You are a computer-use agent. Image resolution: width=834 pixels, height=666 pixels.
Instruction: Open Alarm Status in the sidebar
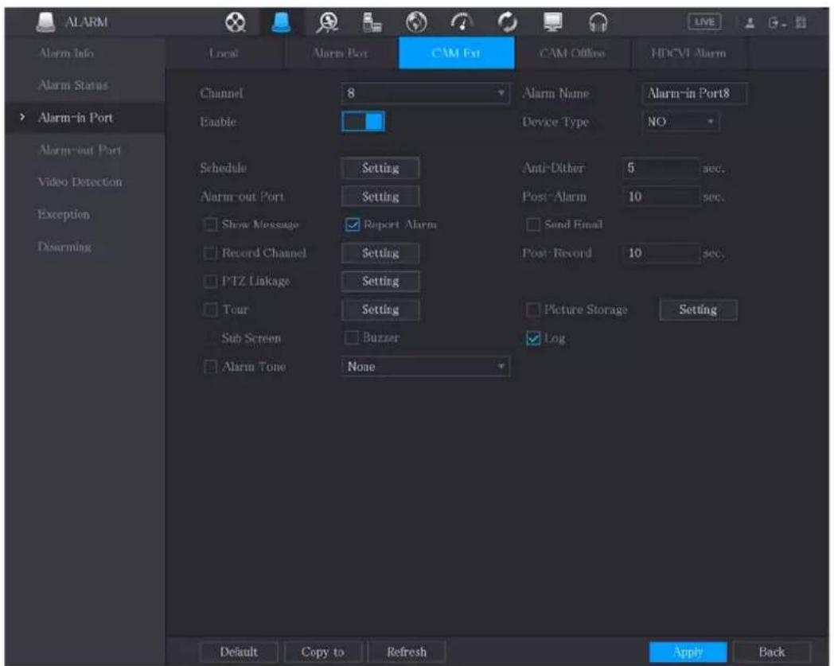pyautogui.click(x=73, y=85)
